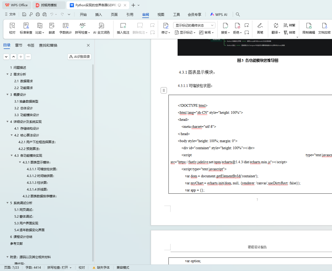Collapse the 4.2 核心算法设计 node
The image size is (332, 271).
pos(12,135)
